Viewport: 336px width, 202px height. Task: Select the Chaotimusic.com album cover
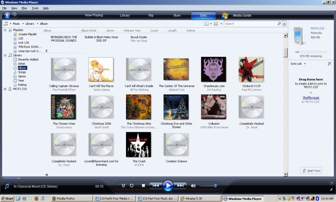click(213, 69)
